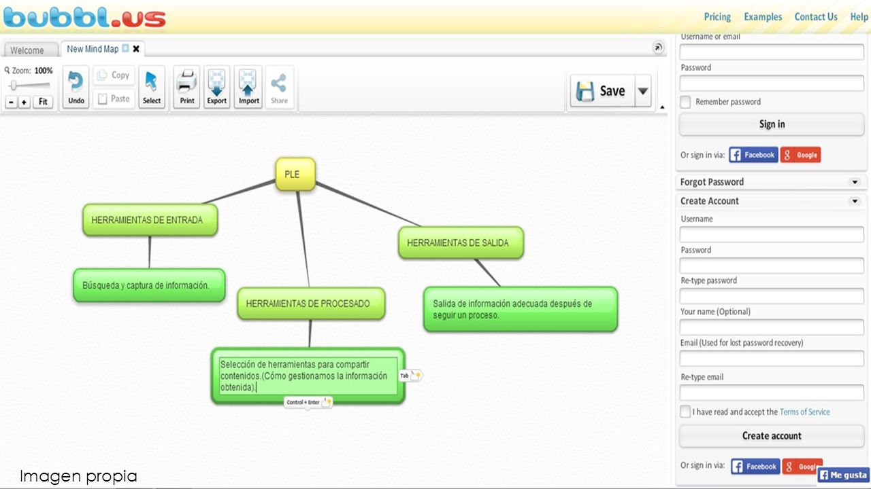Screen dimensions: 871x489
Task: Expand the Forgot Password section
Action: 855,182
